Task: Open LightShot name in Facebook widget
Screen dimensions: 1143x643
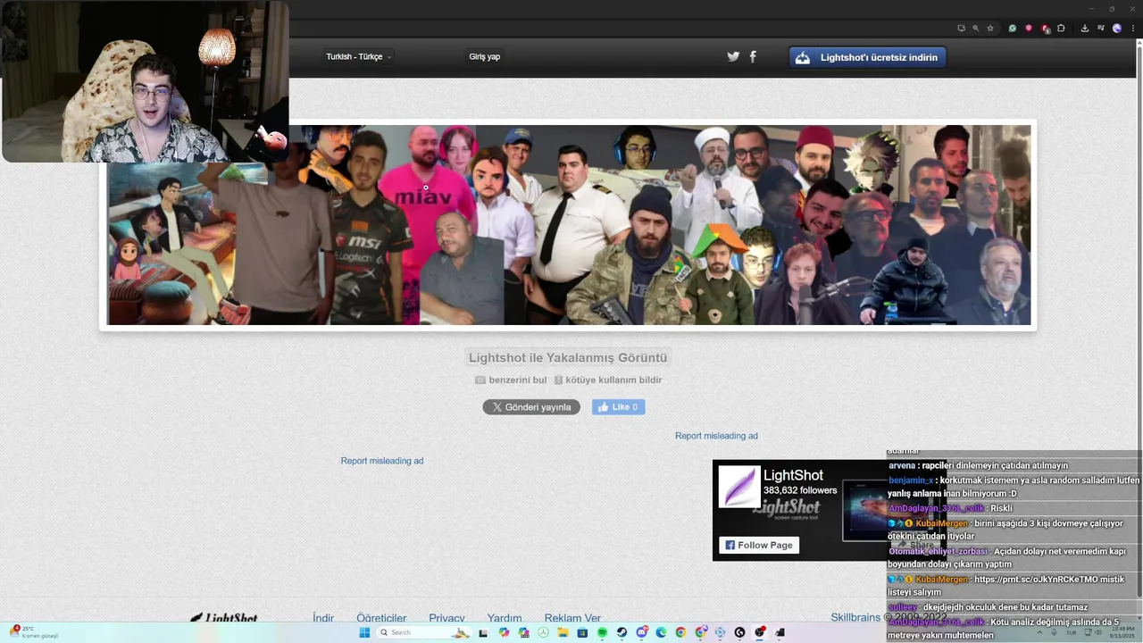Action: pyautogui.click(x=793, y=475)
